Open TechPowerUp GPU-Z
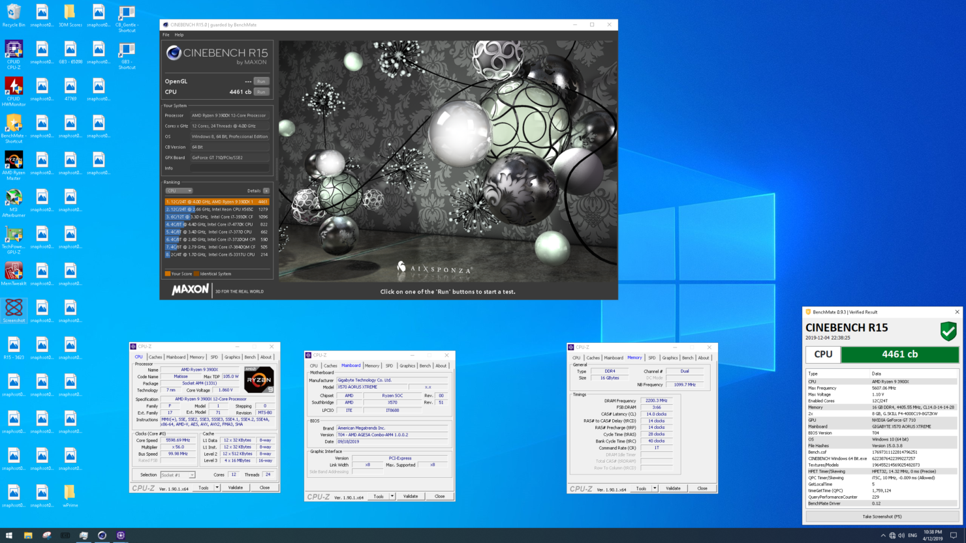This screenshot has height=543, width=966. [14, 235]
